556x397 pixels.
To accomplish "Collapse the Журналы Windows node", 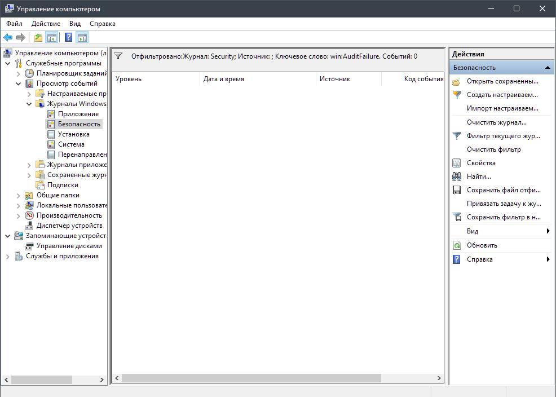I will point(29,104).
